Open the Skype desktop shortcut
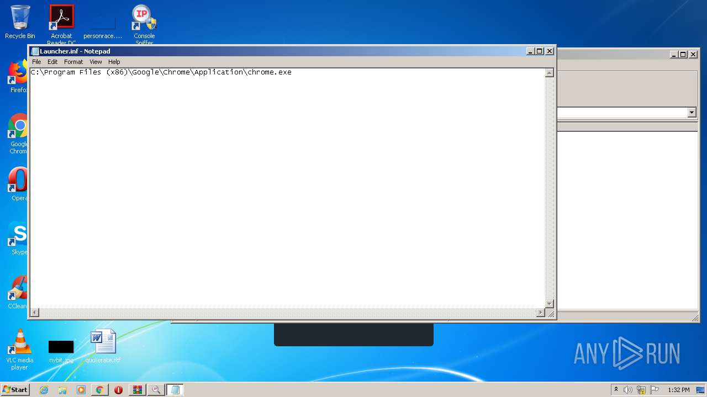707x397 pixels. (x=18, y=239)
